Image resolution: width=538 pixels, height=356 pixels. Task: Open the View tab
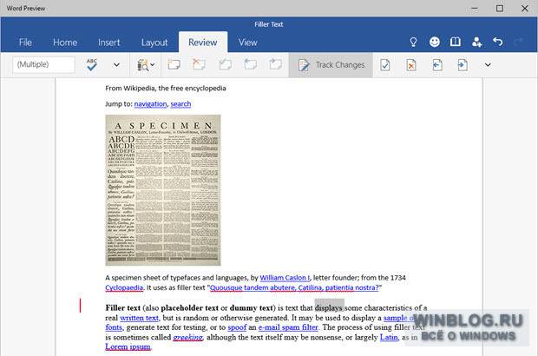[247, 43]
